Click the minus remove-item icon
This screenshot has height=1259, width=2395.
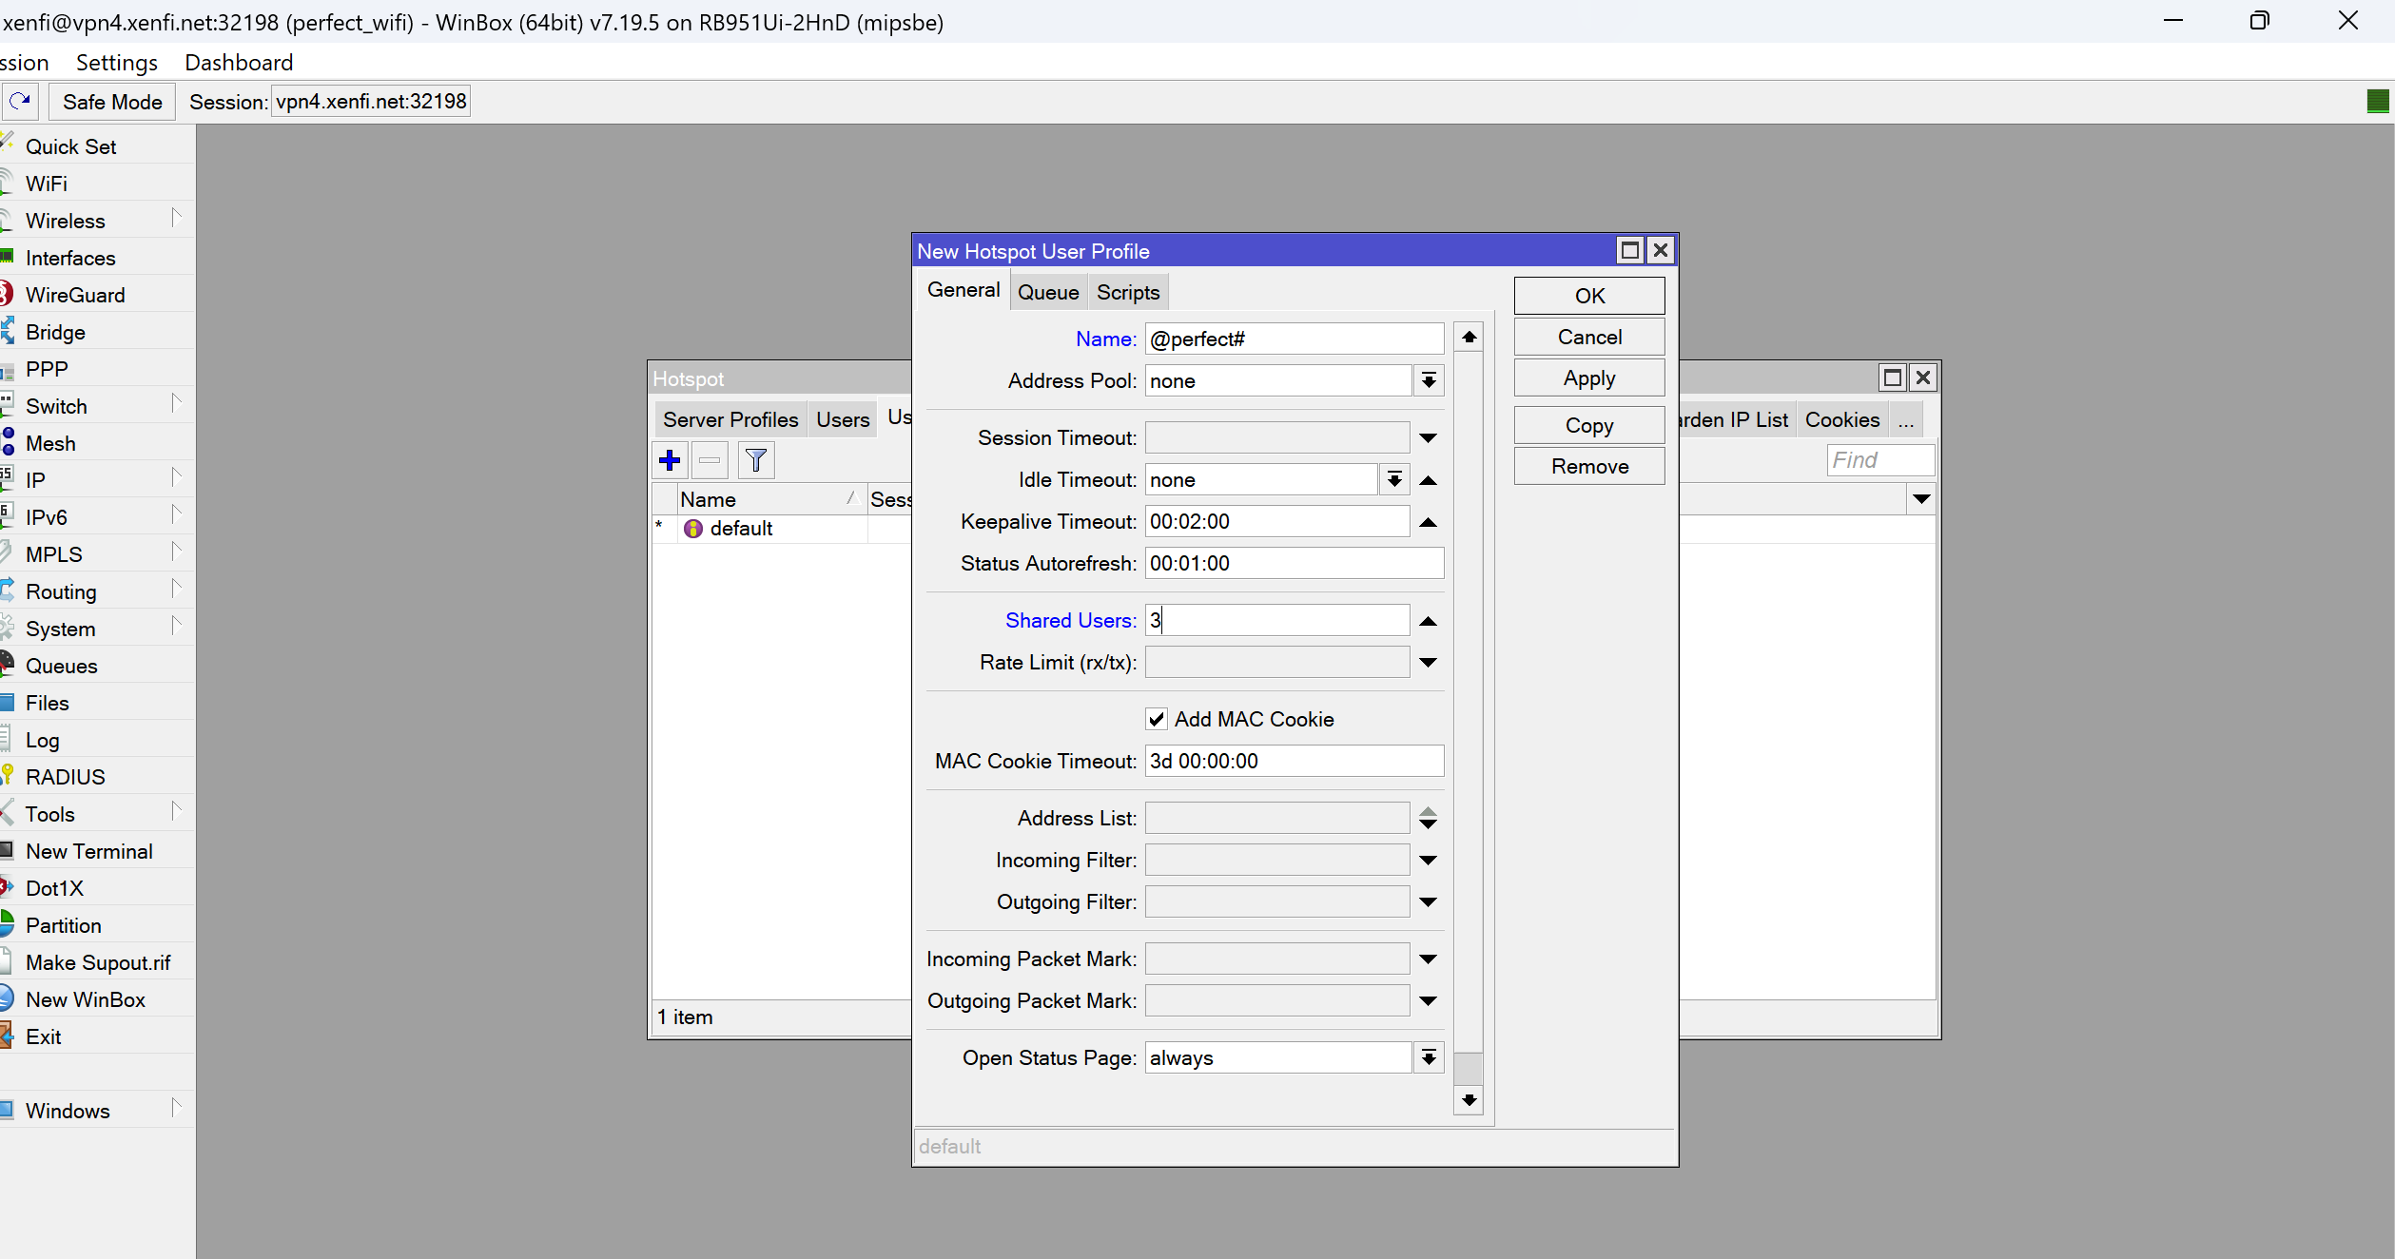pyautogui.click(x=710, y=460)
